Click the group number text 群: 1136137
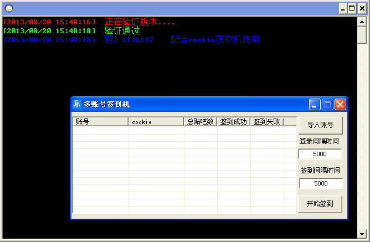 click(x=129, y=40)
